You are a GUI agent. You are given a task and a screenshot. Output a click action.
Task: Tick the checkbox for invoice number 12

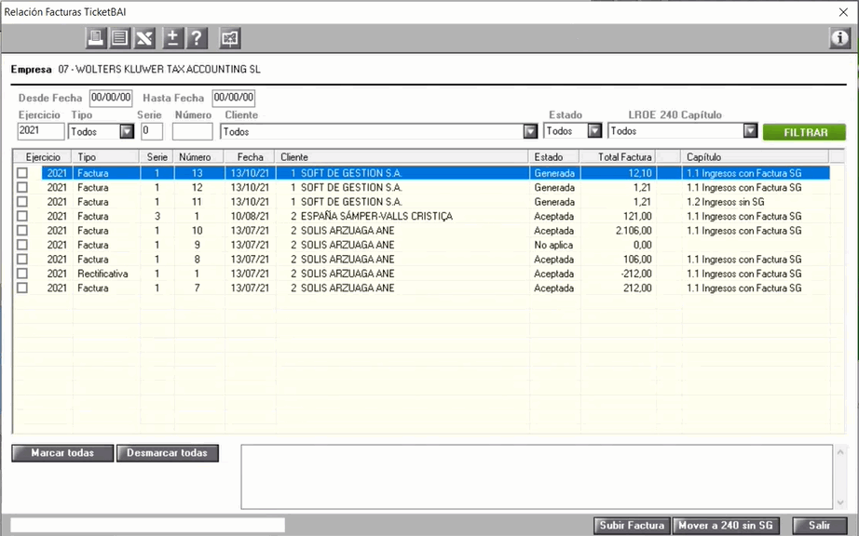click(22, 187)
